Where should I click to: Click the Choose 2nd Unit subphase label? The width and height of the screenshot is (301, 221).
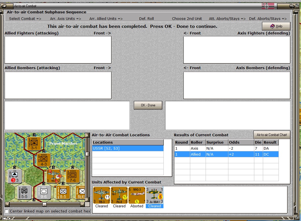[x=187, y=18]
